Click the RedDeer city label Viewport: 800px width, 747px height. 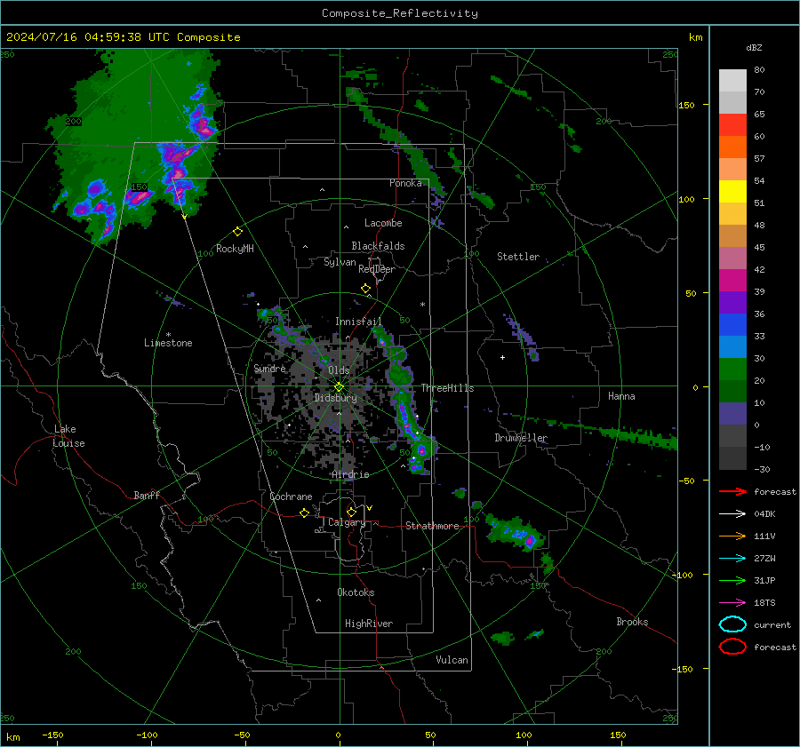click(377, 269)
